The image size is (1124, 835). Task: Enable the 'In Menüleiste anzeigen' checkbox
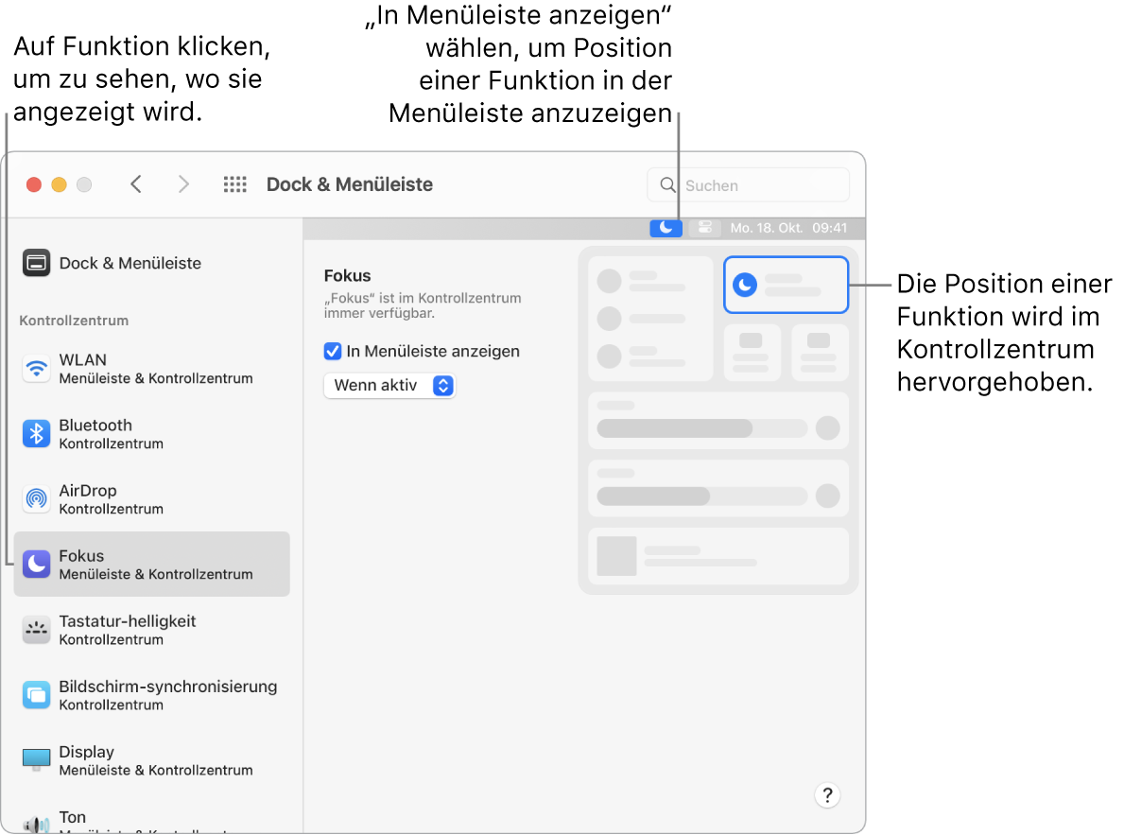[x=332, y=351]
